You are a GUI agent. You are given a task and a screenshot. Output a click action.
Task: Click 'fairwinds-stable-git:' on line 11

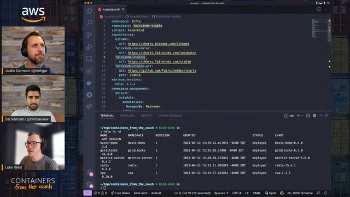[x=134, y=66]
